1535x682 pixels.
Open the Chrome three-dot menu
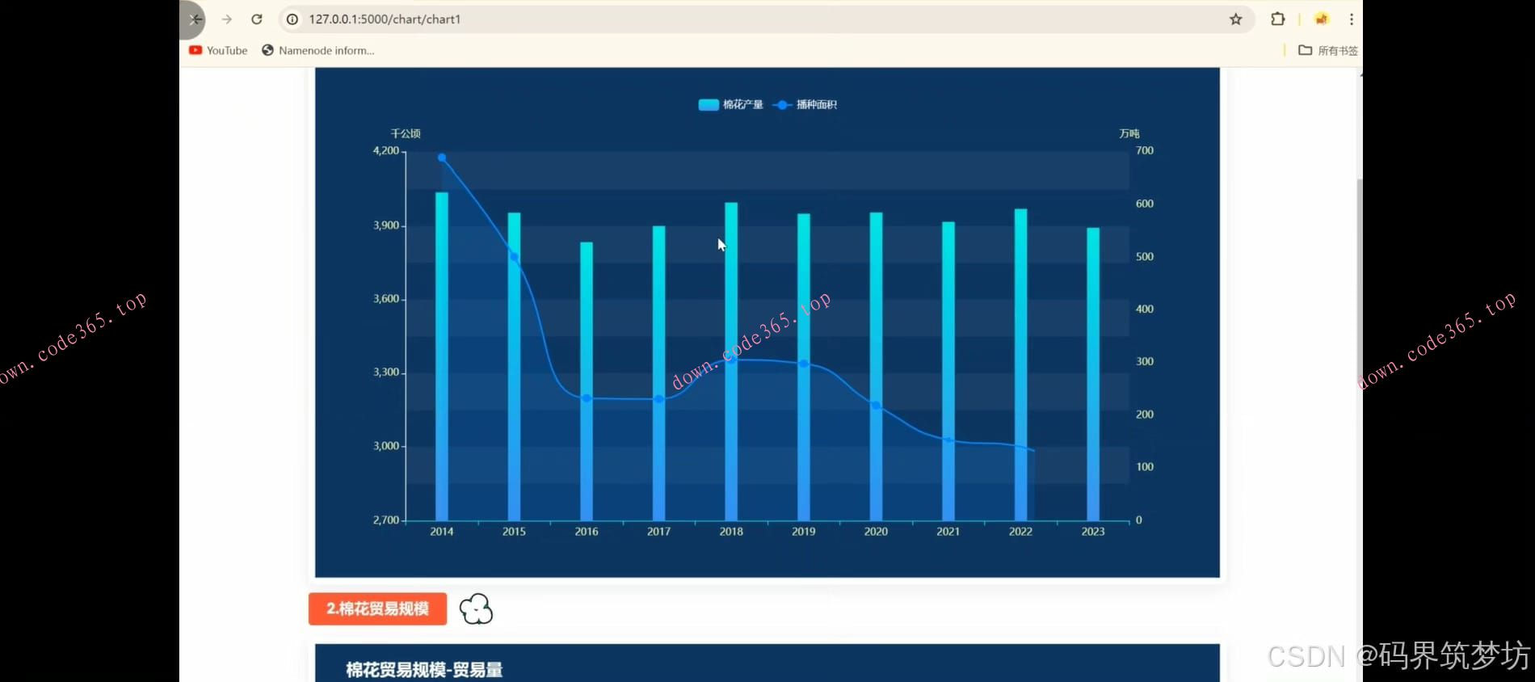[x=1352, y=19]
